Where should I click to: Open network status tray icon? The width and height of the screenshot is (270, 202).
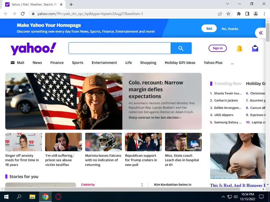click(230, 197)
